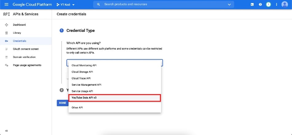The image size is (292, 135).
Task: Click the Dashboard icon
Action: pyautogui.click(x=6, y=25)
